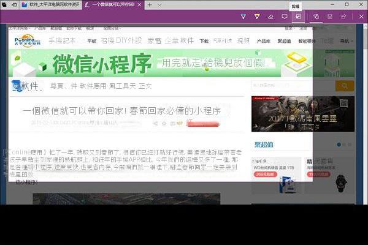Open the tabs you've set aside
Screen dimensions: 368x245
[x=4, y=4]
